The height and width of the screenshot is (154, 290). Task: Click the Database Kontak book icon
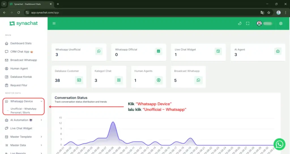click(7, 77)
